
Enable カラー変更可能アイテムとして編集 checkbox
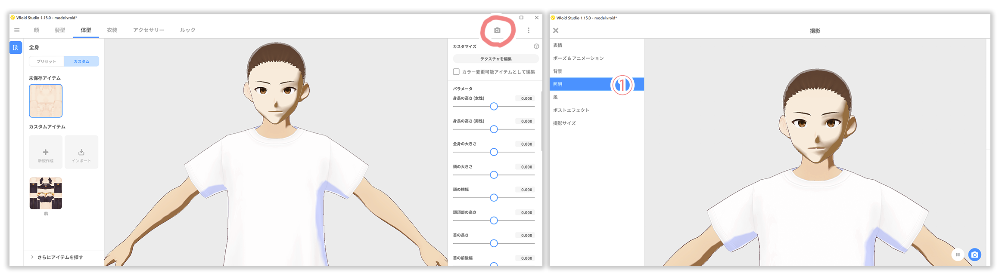pos(456,72)
